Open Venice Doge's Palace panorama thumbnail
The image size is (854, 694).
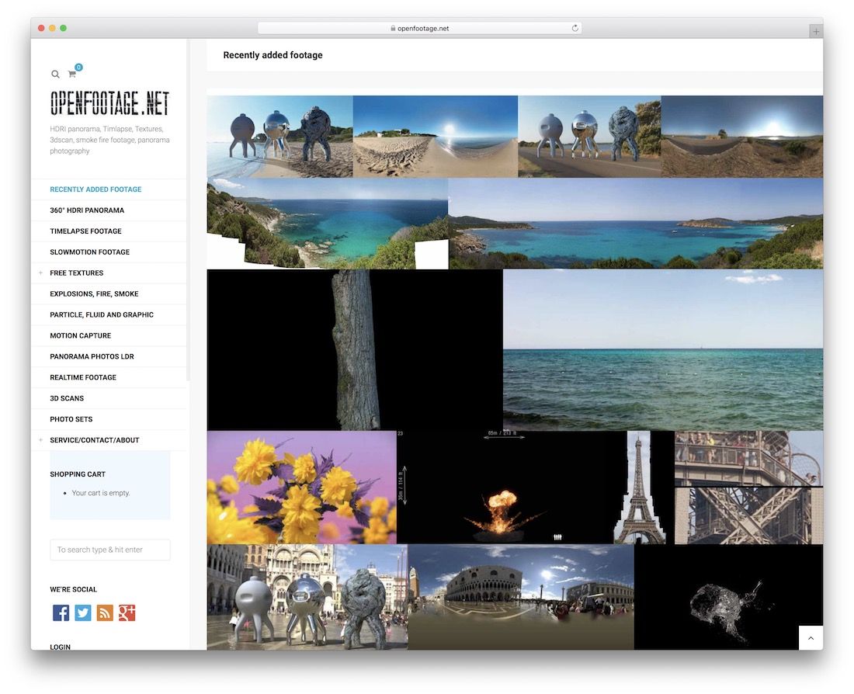(x=521, y=597)
